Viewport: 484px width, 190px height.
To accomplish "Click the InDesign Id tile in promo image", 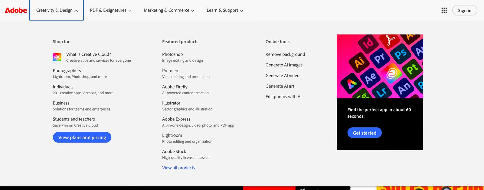I will [x=368, y=43].
